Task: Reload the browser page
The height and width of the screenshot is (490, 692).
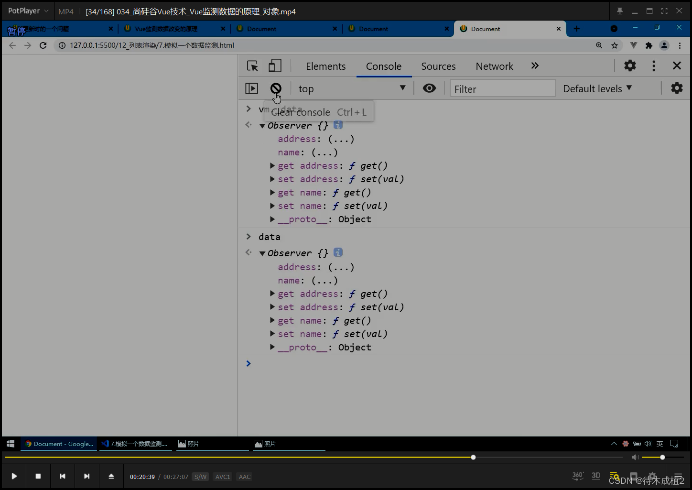Action: [43, 45]
